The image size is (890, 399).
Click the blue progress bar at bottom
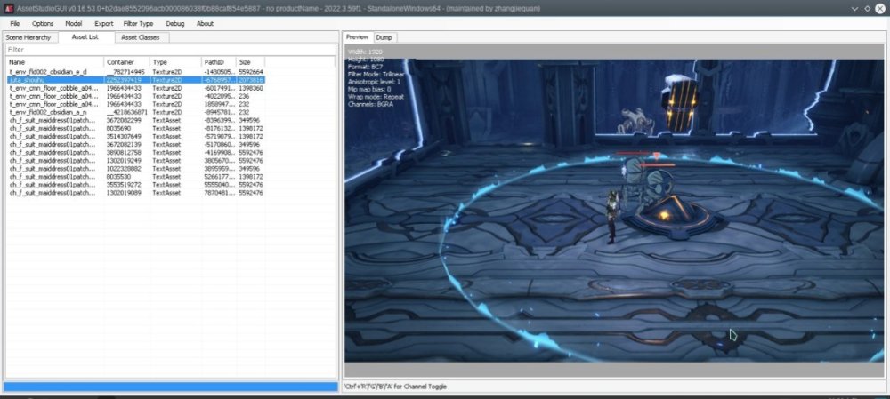click(x=169, y=387)
